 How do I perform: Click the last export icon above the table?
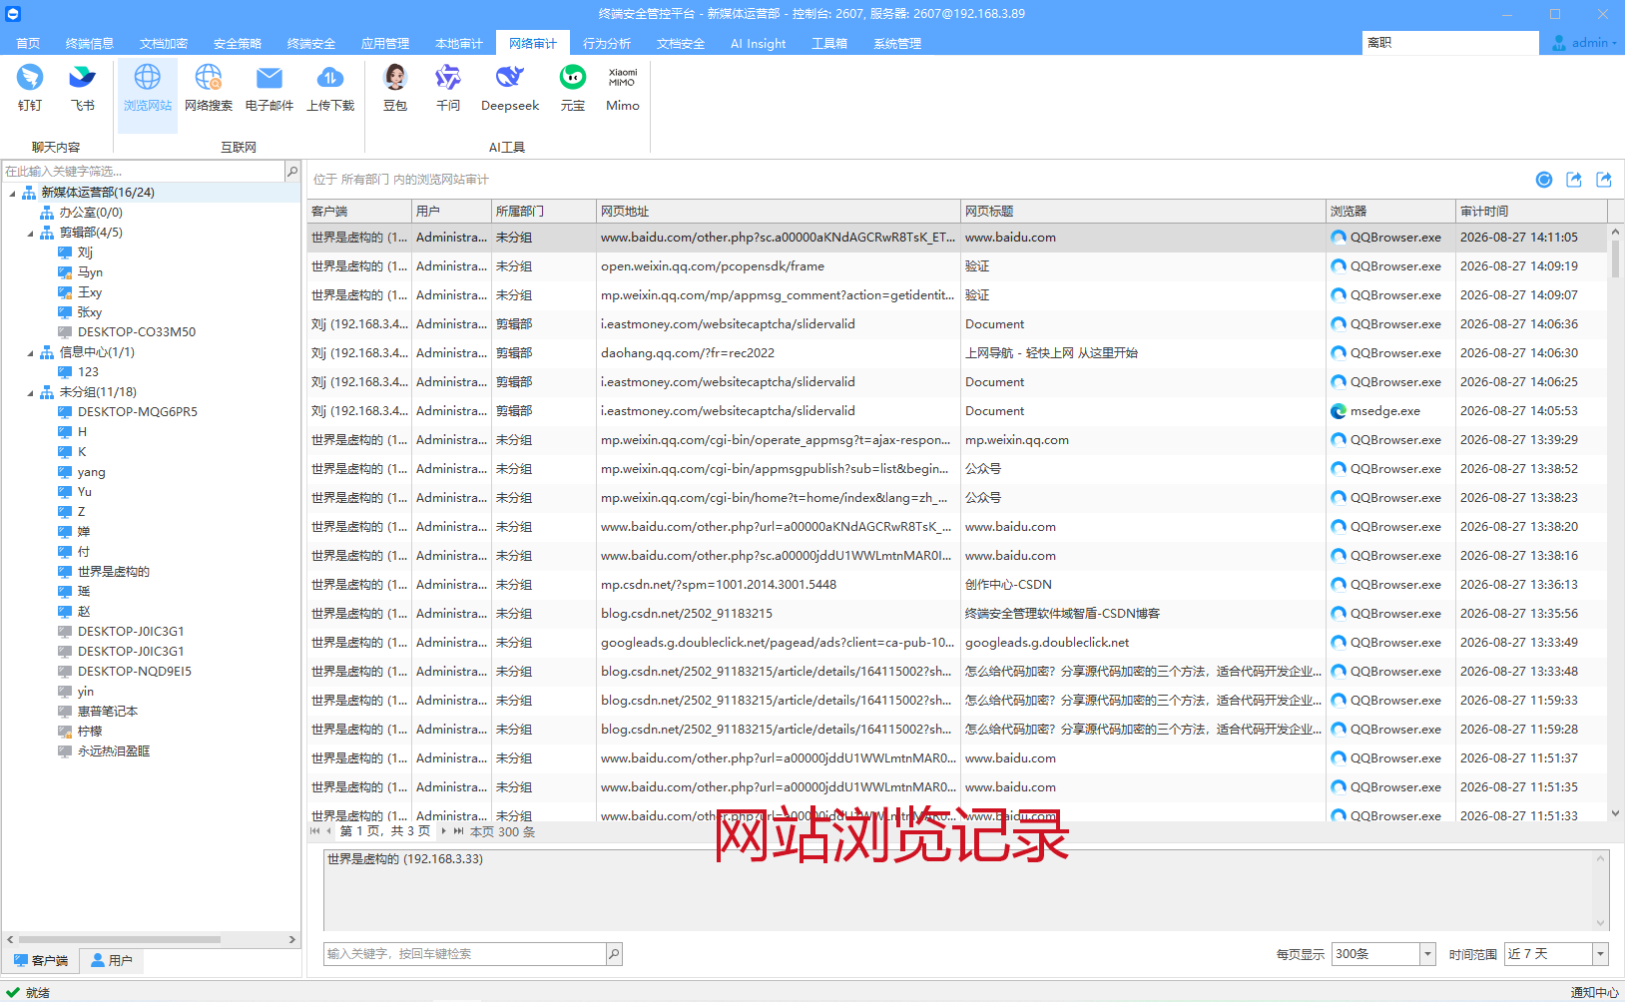pos(1604,180)
